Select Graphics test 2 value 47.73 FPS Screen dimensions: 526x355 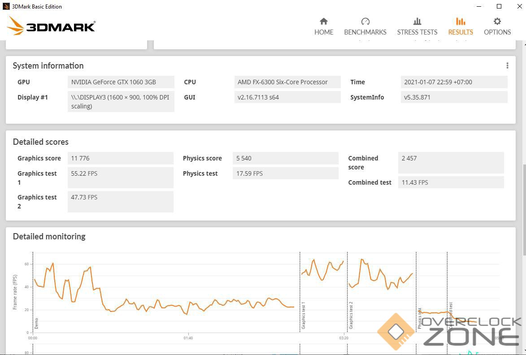click(x=121, y=201)
